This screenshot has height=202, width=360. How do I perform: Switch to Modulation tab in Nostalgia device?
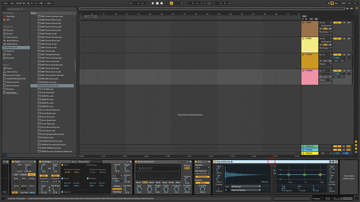click(x=84, y=162)
